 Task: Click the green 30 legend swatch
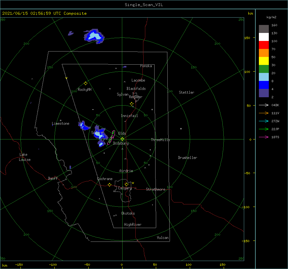[264, 69]
